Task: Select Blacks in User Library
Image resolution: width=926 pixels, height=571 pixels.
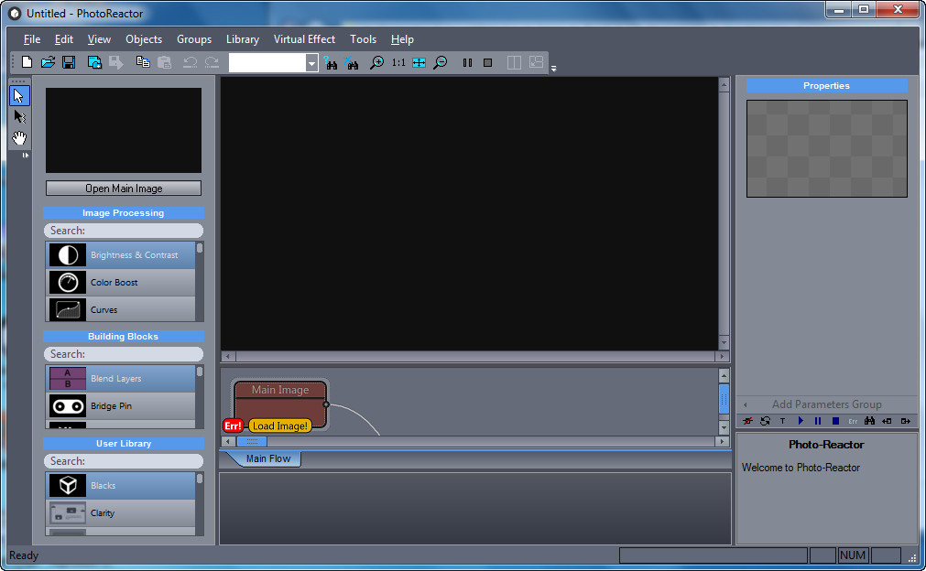Action: tap(121, 486)
